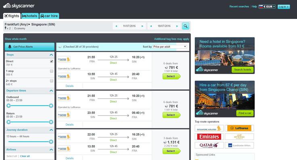Go to previous departure date arrow
297x160 pixels.
116,26
